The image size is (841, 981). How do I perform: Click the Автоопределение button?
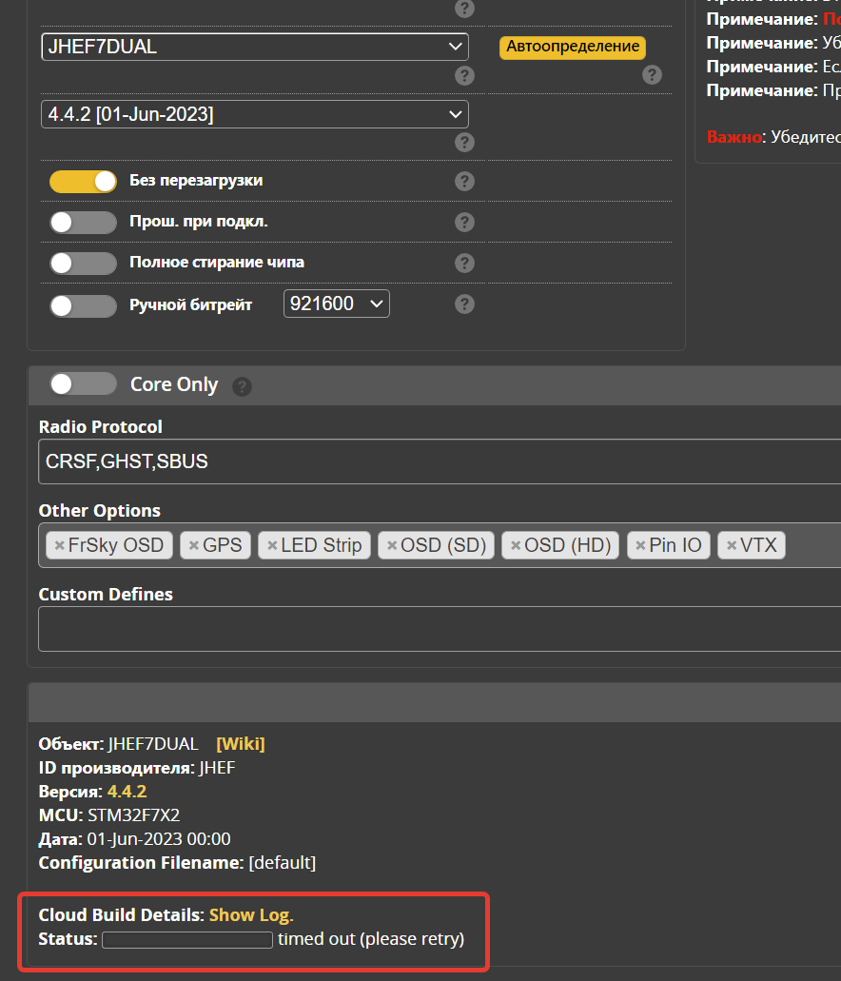[x=572, y=47]
